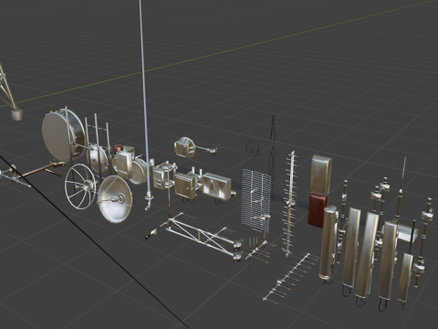Select the red rectangular panel antenna
The height and width of the screenshot is (329, 438).
(318, 210)
